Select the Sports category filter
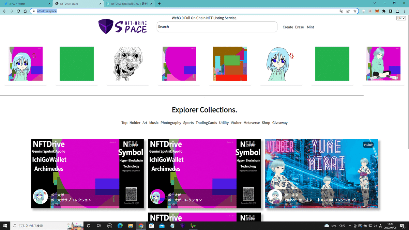409x230 pixels. 188,123
